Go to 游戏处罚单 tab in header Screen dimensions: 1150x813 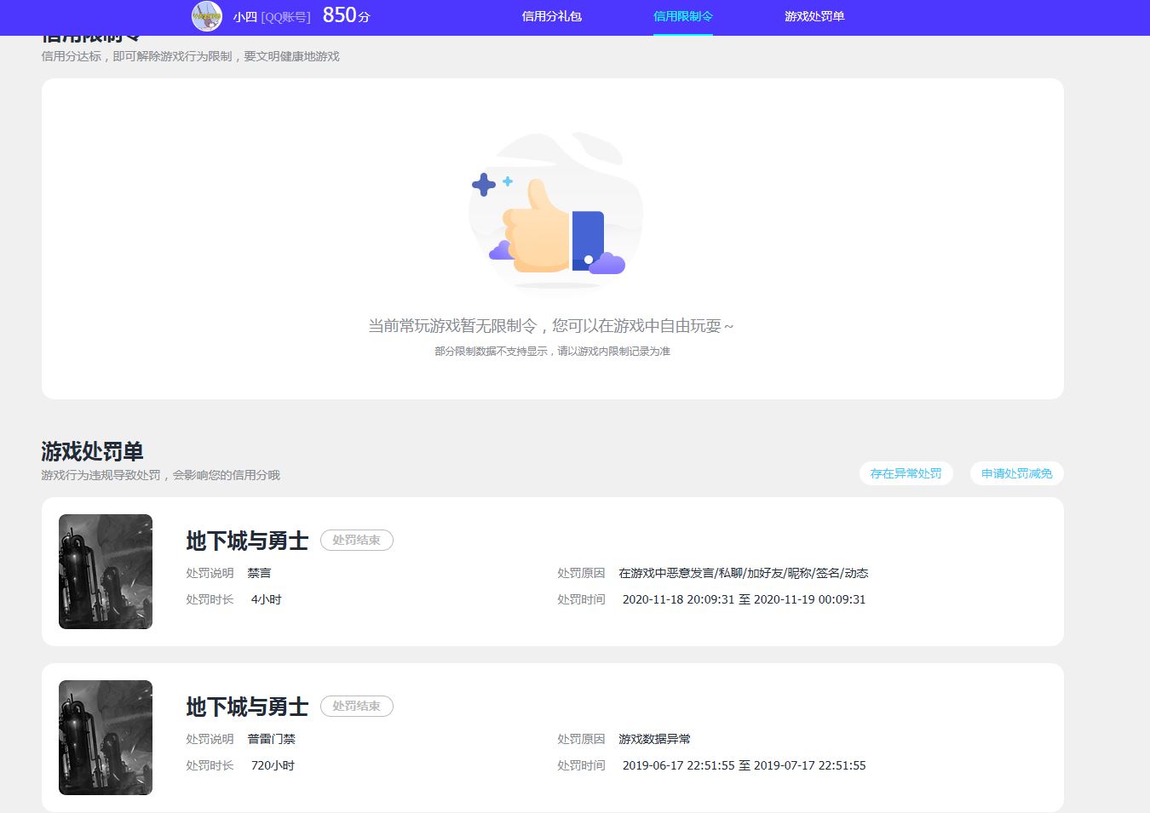[814, 16]
